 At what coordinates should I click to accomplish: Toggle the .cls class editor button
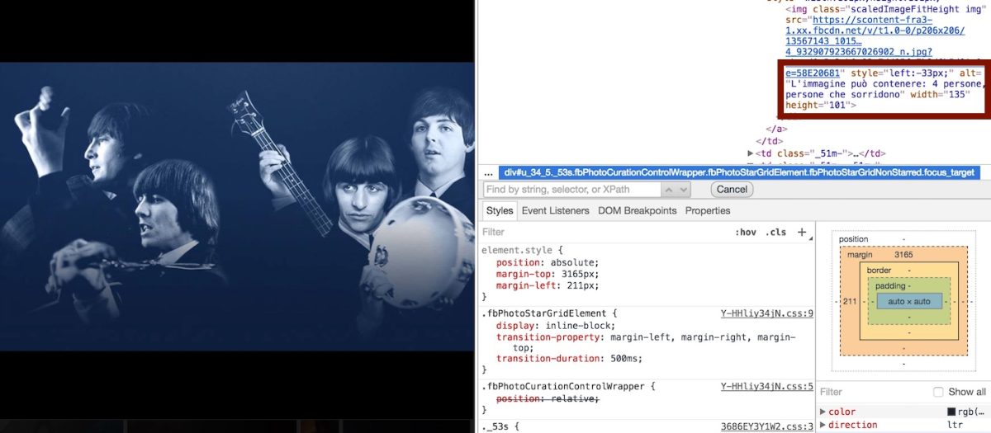pos(775,233)
